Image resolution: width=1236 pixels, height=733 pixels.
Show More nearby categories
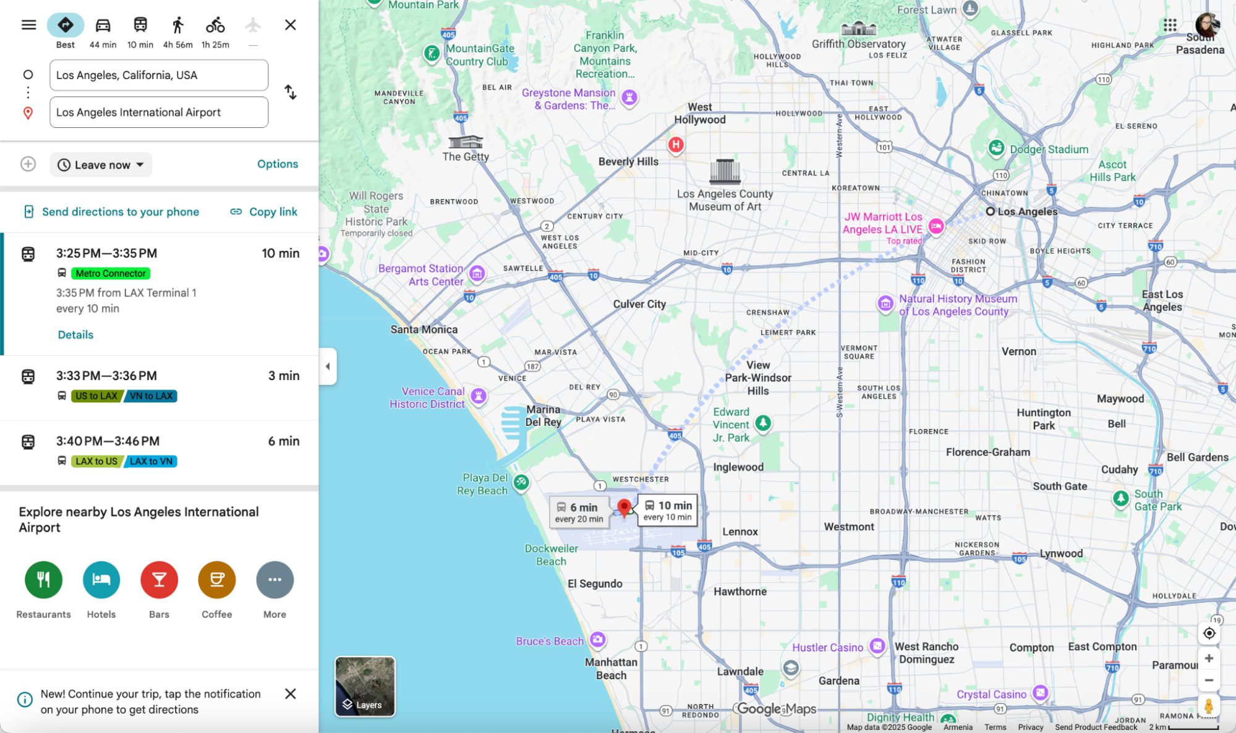(x=275, y=590)
